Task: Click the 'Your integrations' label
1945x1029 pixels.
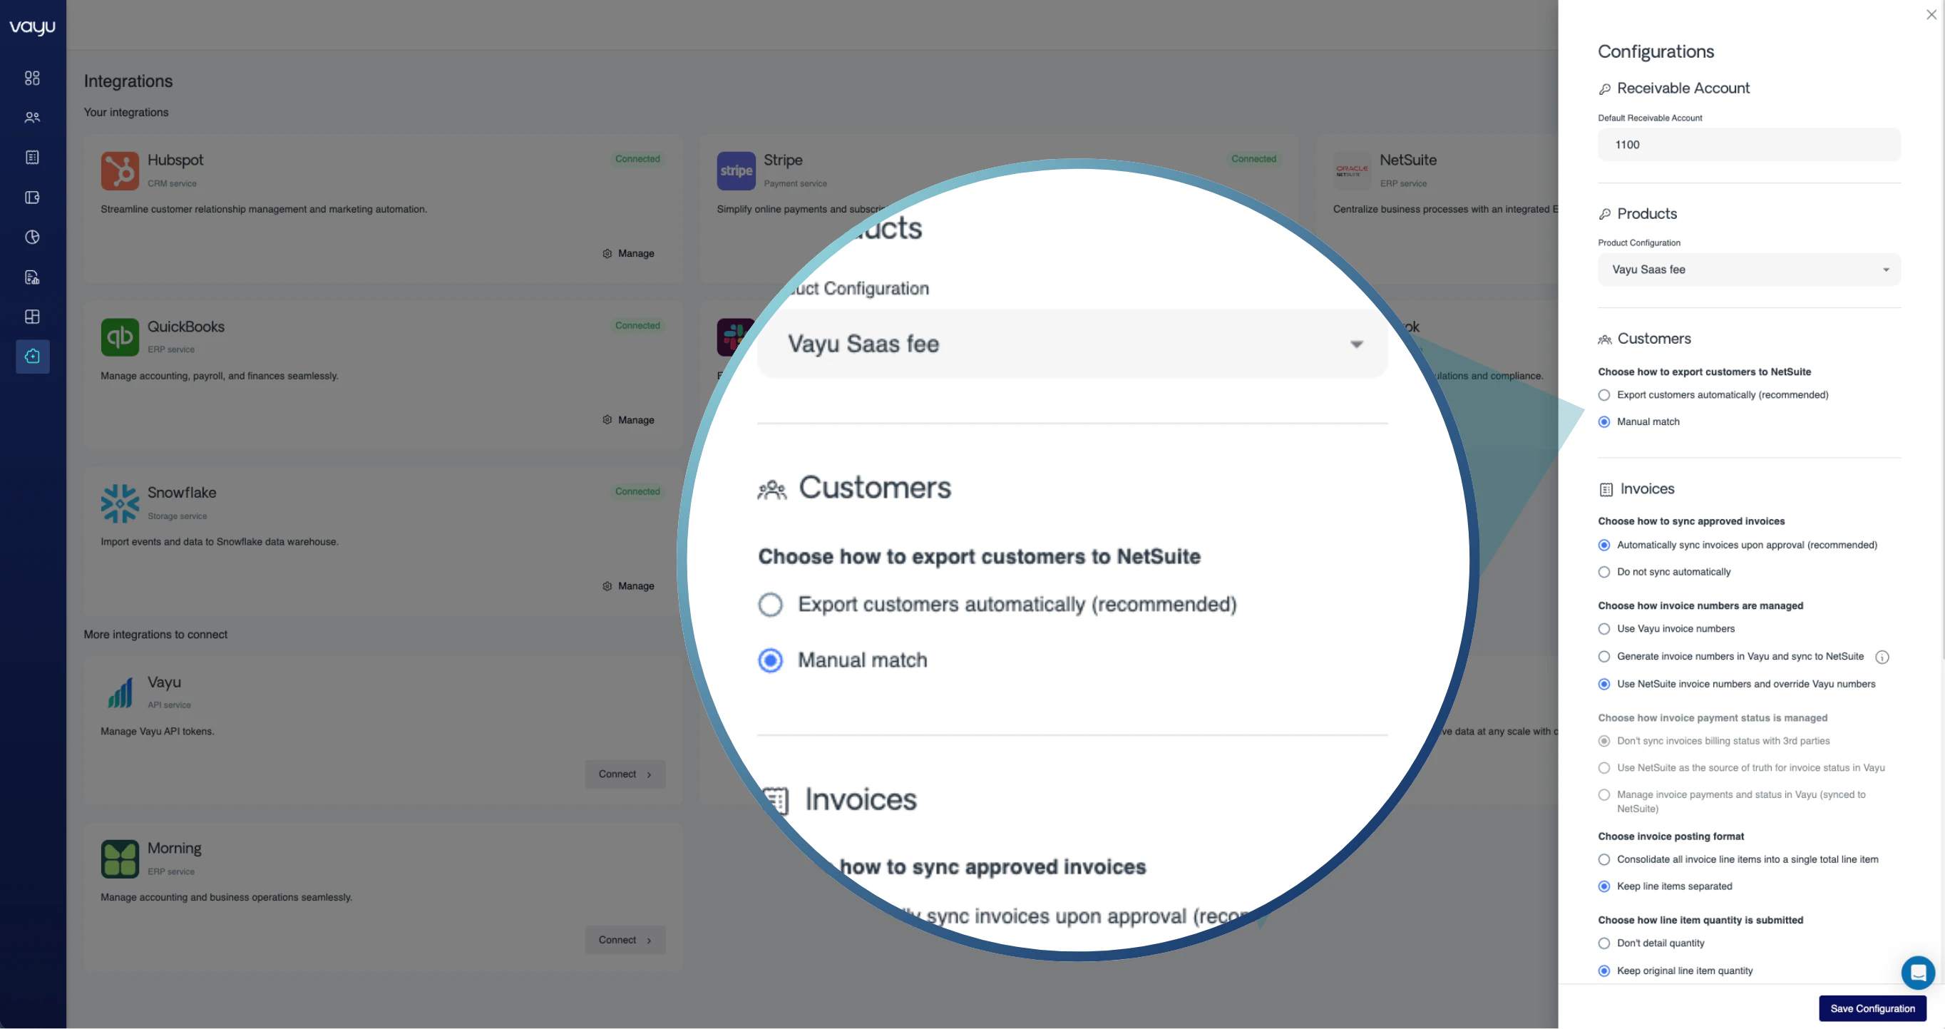Action: (126, 113)
